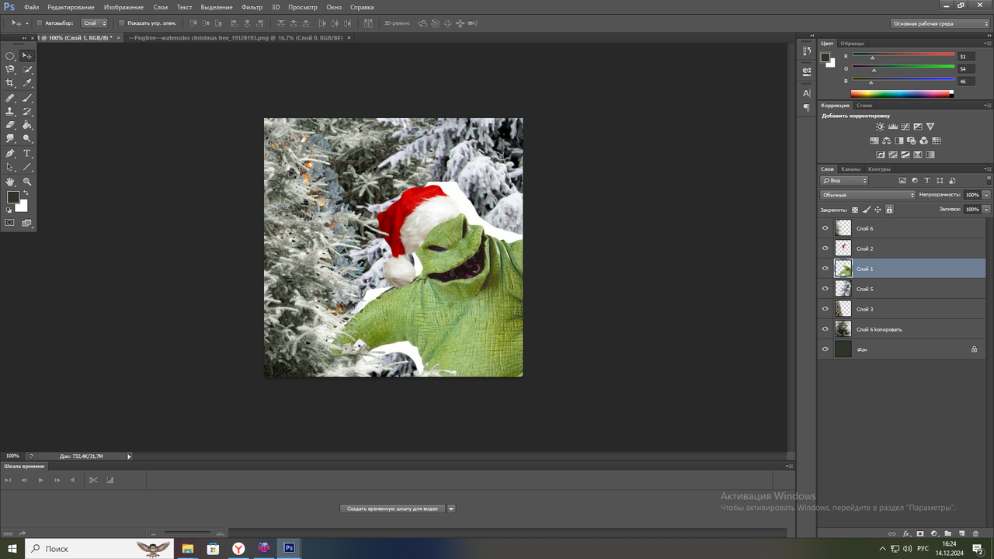Select the Move tool in toolbox
Viewport: 994px width, 559px height.
click(x=27, y=56)
